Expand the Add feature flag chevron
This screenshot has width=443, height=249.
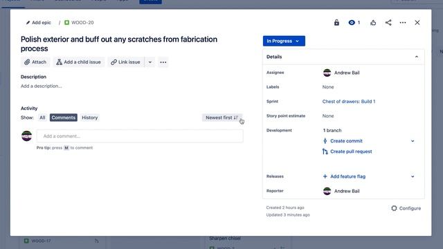(413, 176)
